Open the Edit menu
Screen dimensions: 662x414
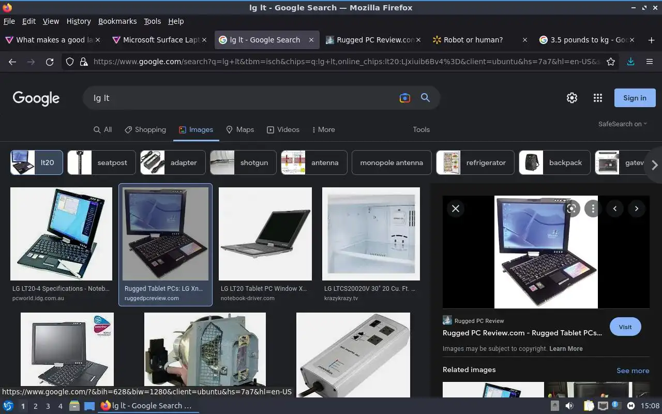tap(29, 21)
